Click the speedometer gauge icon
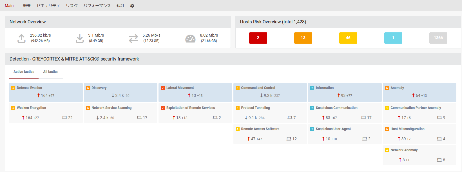Image resolution: width=462 pixels, height=172 pixels. [x=190, y=39]
